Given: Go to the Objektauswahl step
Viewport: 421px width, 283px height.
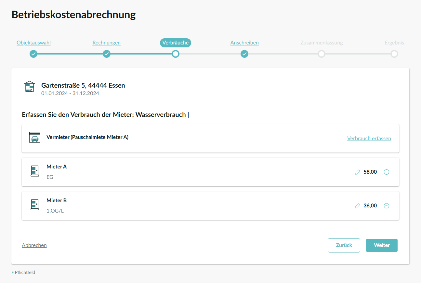Looking at the screenshot, I should tap(33, 43).
